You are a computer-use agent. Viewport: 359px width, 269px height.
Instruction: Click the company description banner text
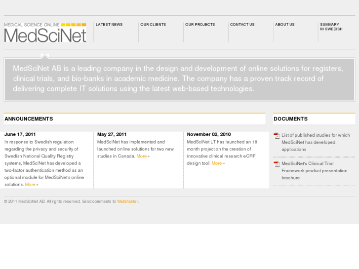[x=178, y=78]
